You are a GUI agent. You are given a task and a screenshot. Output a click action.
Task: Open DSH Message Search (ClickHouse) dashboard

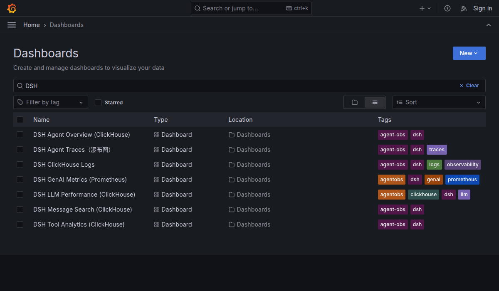coord(83,210)
